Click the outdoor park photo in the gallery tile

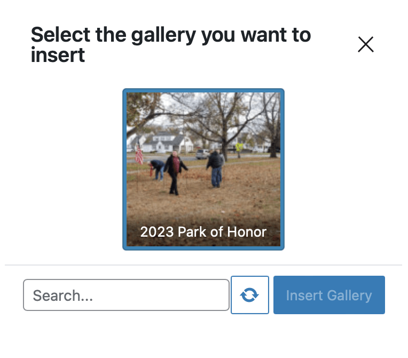pyautogui.click(x=203, y=155)
